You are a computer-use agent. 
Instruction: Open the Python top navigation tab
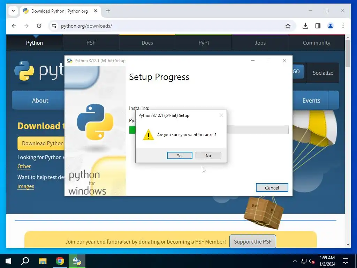(x=35, y=43)
